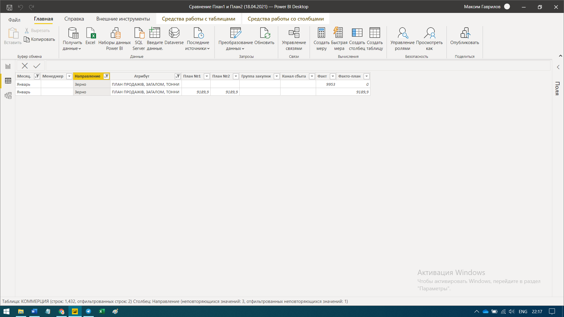This screenshot has height=317, width=564.
Task: Open File Explorer from taskbar
Action: tap(21, 311)
